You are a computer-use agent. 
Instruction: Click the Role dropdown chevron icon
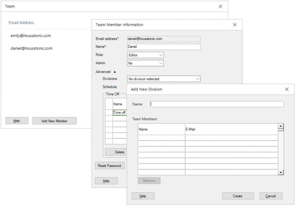coord(161,55)
